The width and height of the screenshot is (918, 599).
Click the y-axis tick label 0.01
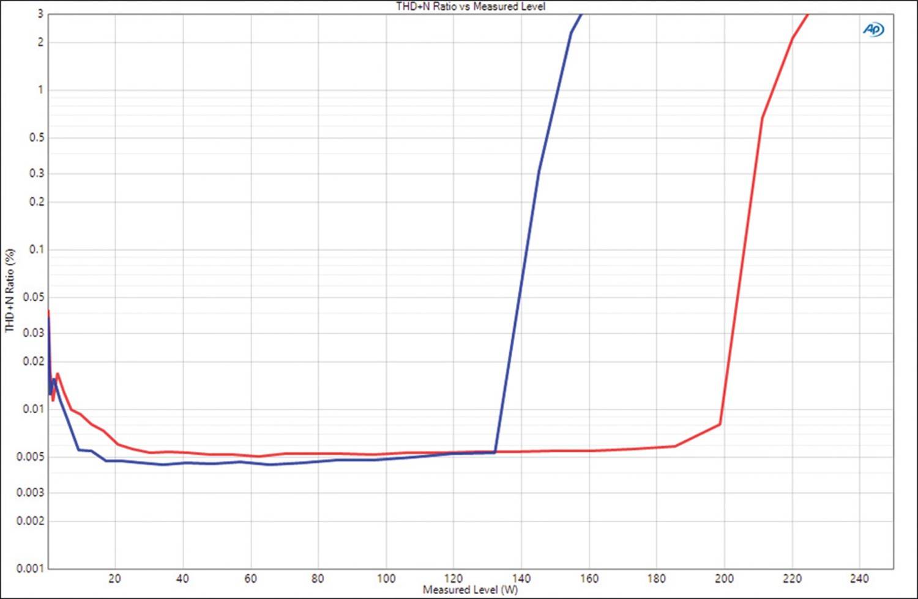click(34, 409)
